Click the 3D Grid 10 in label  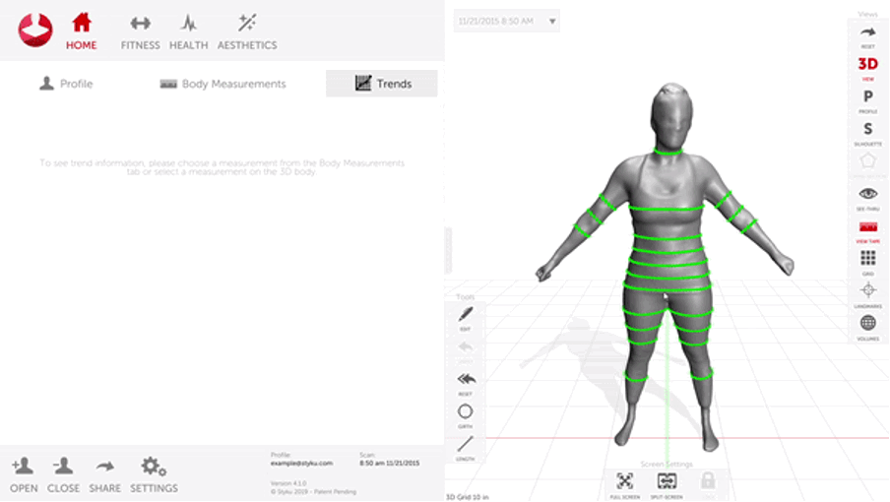467,497
